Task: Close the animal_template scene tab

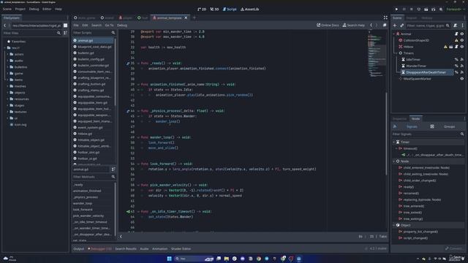Action: point(186,18)
